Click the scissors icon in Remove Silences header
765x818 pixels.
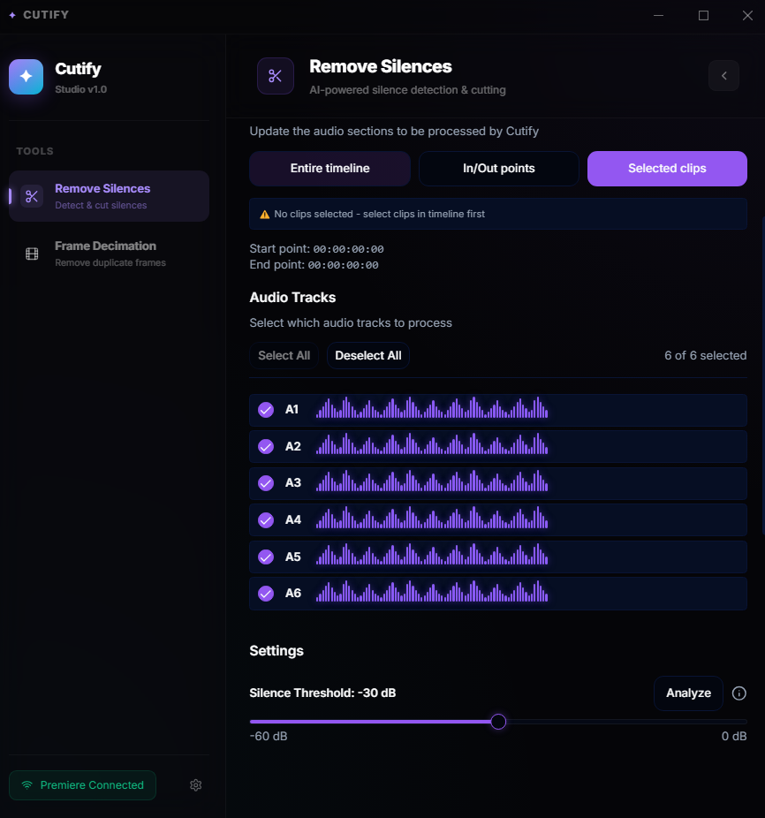point(275,76)
